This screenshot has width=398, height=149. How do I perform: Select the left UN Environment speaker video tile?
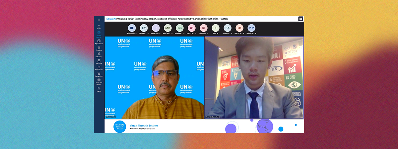[155, 78]
